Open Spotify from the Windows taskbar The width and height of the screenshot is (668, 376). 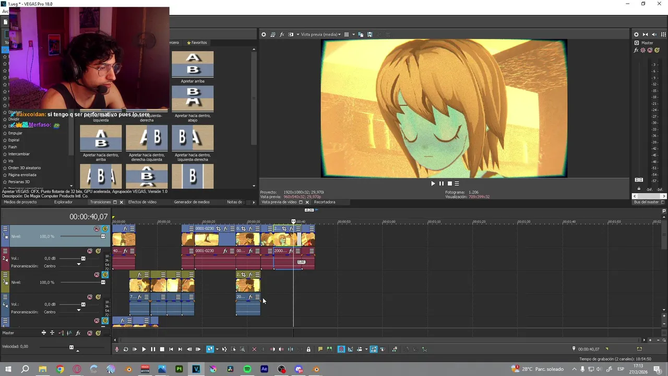(x=247, y=369)
